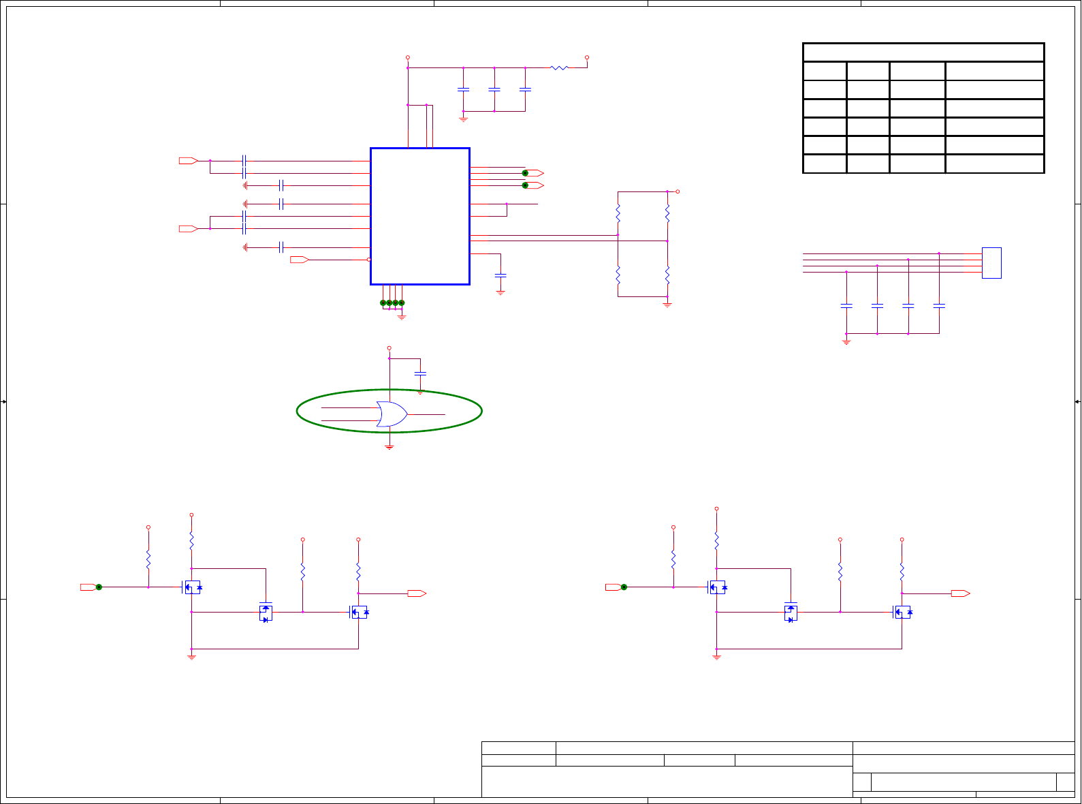Select leftmost MOSFET in bottom-left circuit
The image size is (1082, 804).
tap(192, 587)
